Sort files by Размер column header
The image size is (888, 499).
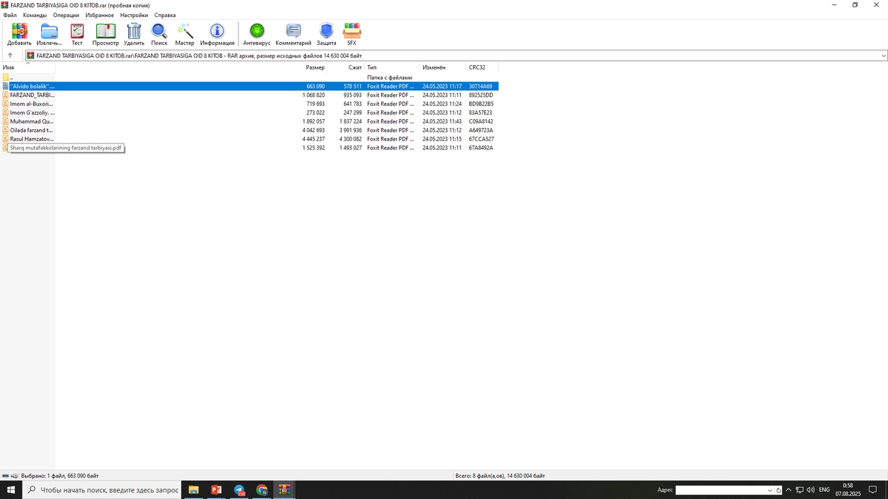click(315, 67)
